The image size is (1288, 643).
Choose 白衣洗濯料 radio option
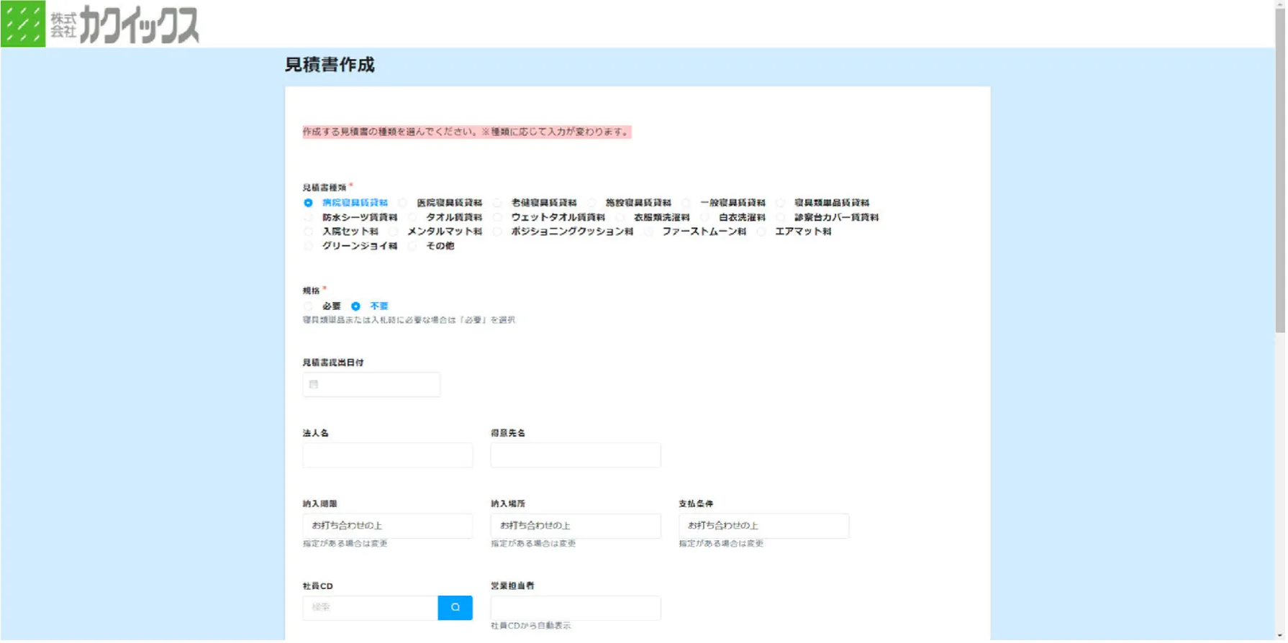point(705,217)
